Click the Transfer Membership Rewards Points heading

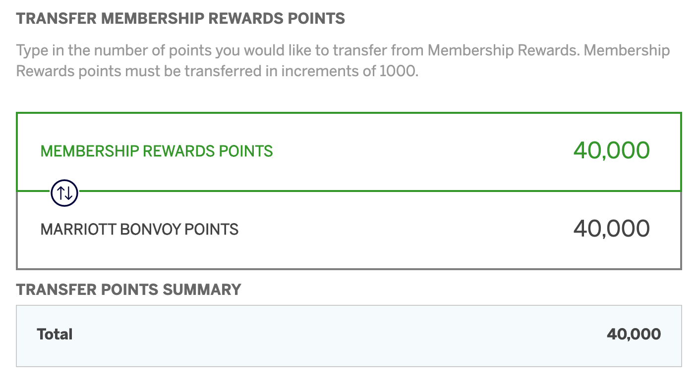coord(180,19)
